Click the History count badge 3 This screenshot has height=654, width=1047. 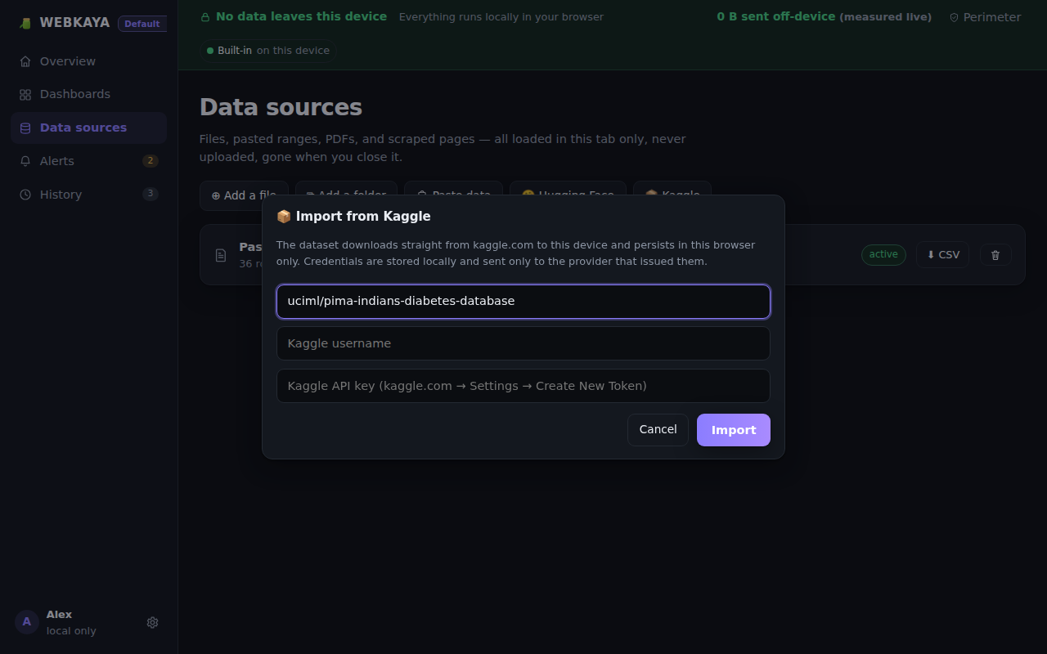point(151,194)
